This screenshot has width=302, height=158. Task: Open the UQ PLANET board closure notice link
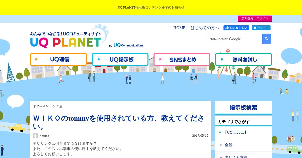coord(151,8)
